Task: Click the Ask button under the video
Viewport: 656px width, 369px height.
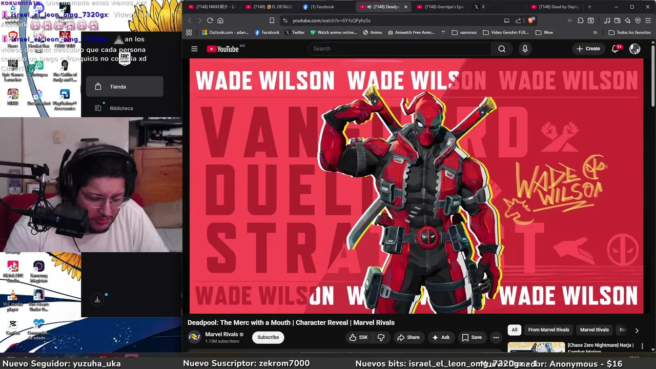Action: tap(441, 337)
